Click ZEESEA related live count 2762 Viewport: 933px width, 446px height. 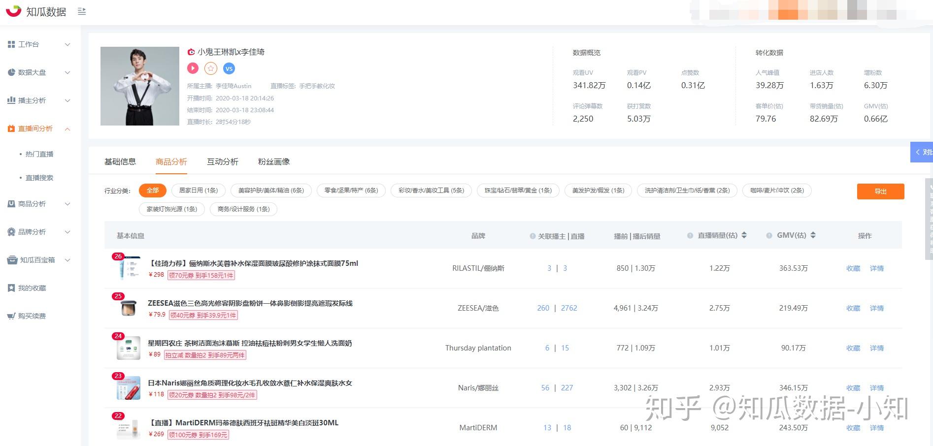click(569, 308)
